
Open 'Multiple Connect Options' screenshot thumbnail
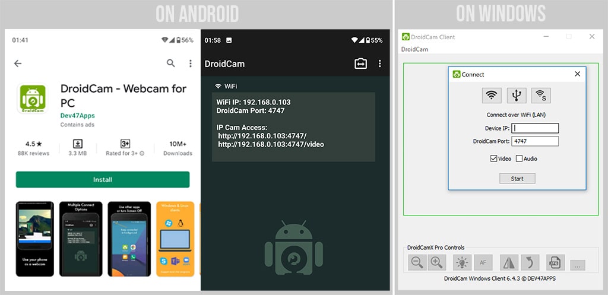tap(81, 239)
